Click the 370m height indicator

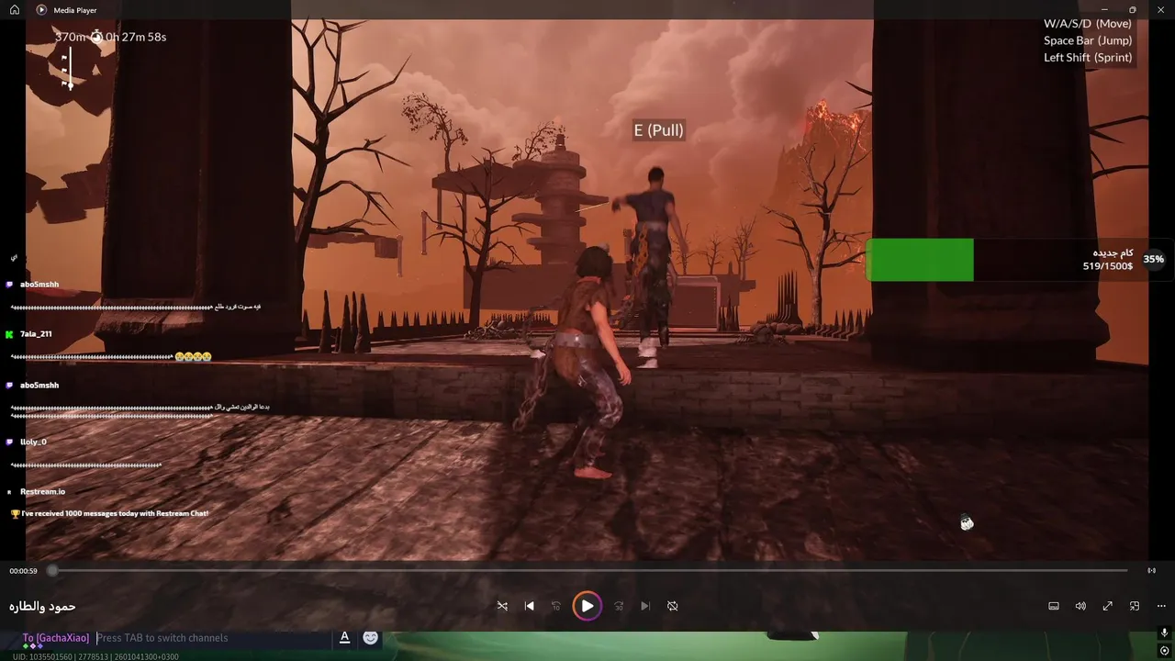pos(70,37)
